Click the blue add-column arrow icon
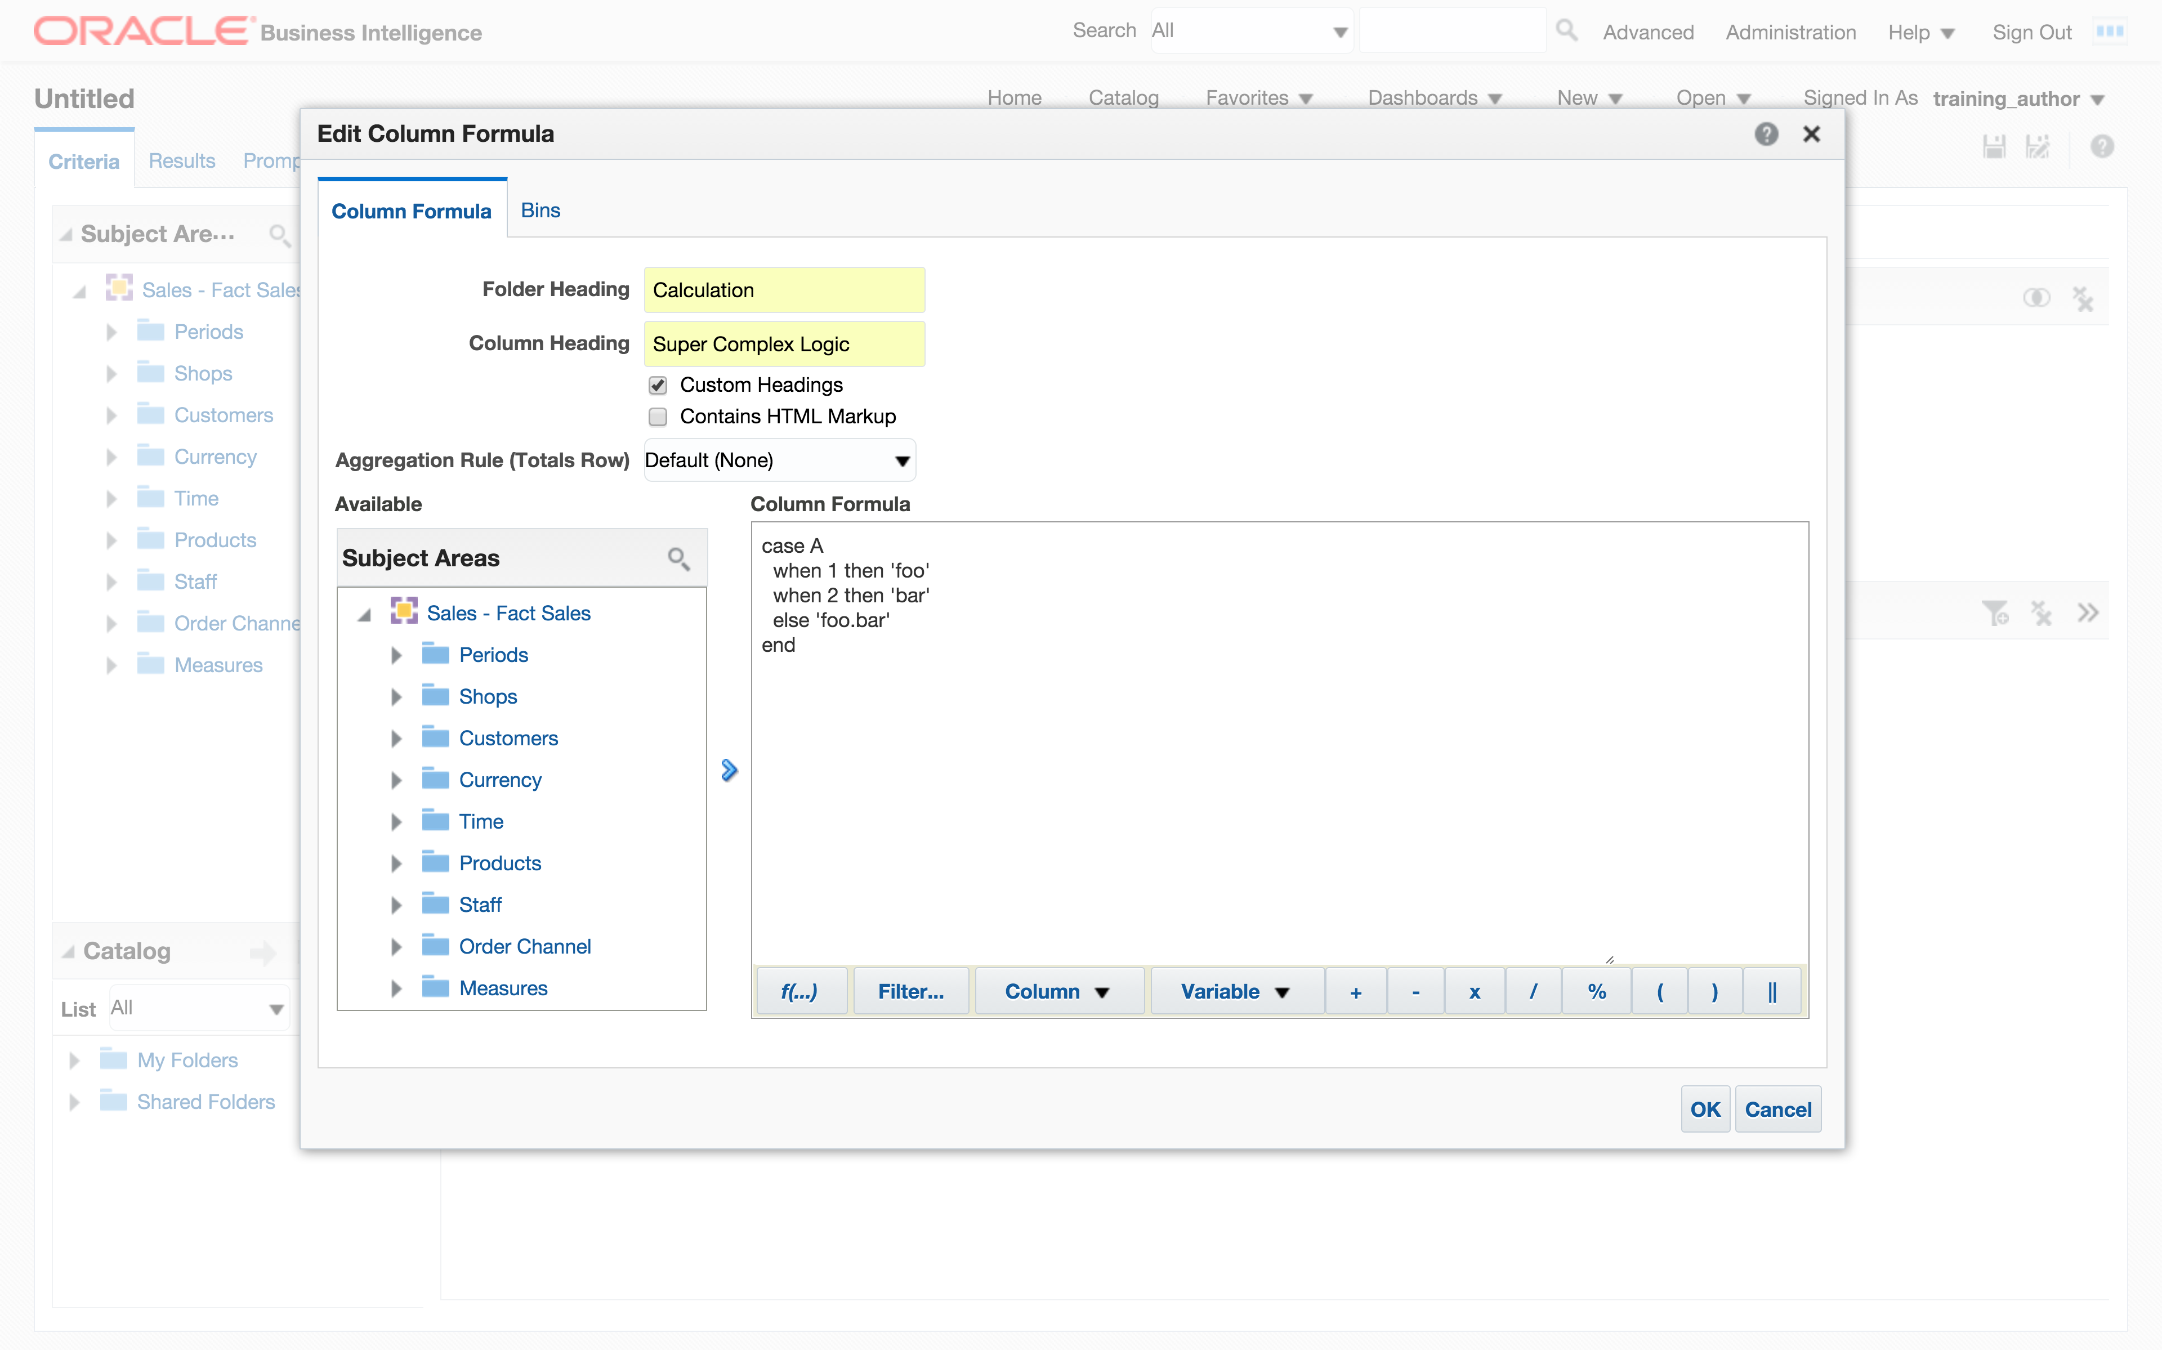Viewport: 2162px width, 1351px height. click(x=729, y=770)
